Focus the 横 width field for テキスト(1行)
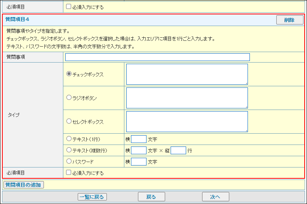The height and width of the screenshot is (204, 307). [x=139, y=139]
